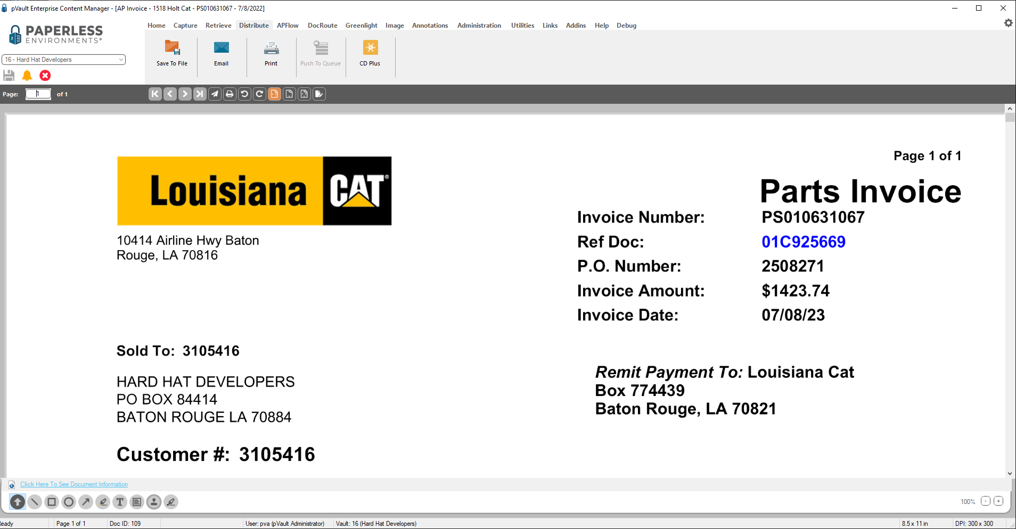Select the orange fit-width page icon
The image size is (1016, 529).
(274, 94)
